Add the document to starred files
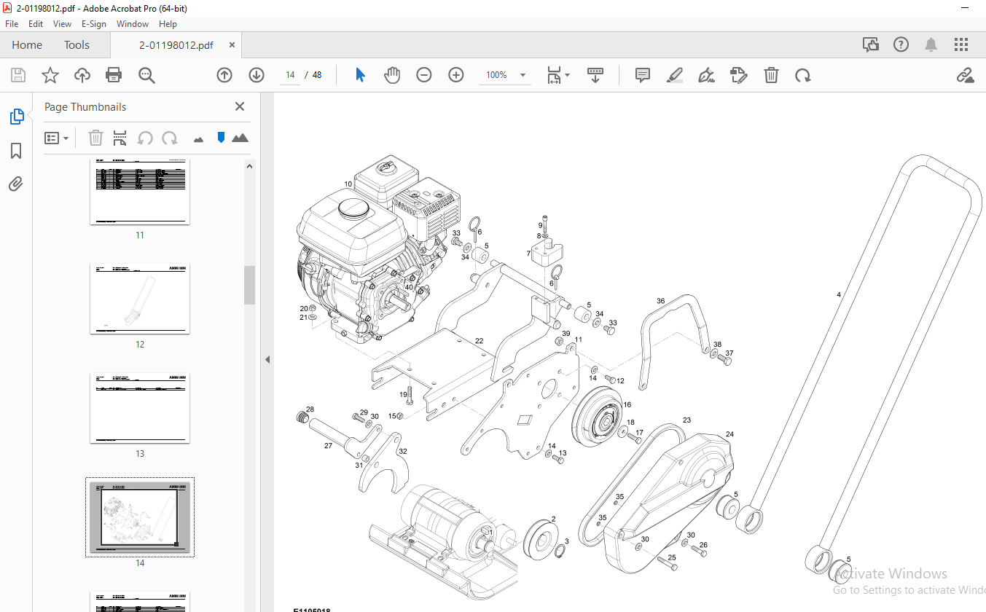986x612 pixels. pos(50,75)
